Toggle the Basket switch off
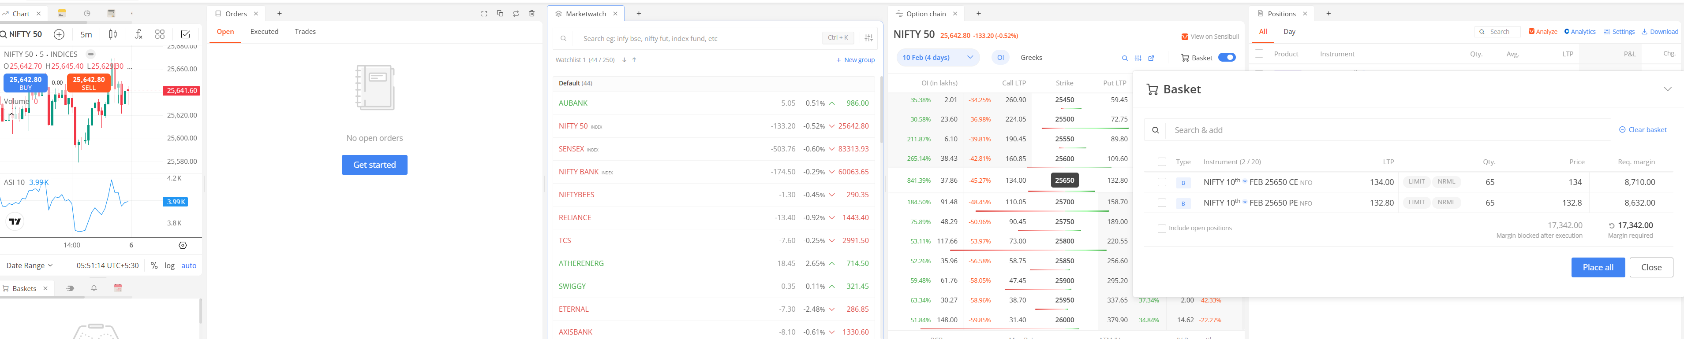This screenshot has width=1684, height=339. click(x=1226, y=57)
